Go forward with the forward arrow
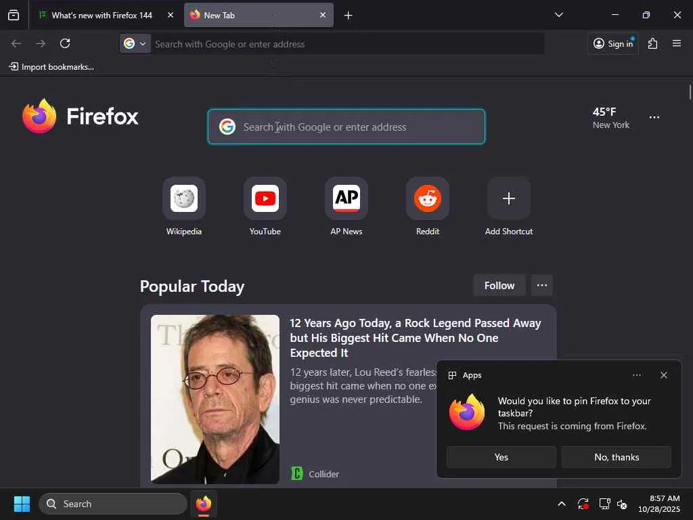 [41, 43]
